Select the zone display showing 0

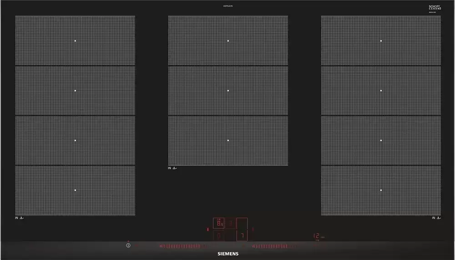tap(219, 235)
